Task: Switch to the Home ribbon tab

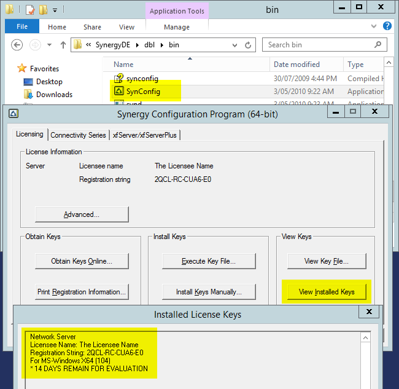Action: click(x=57, y=27)
